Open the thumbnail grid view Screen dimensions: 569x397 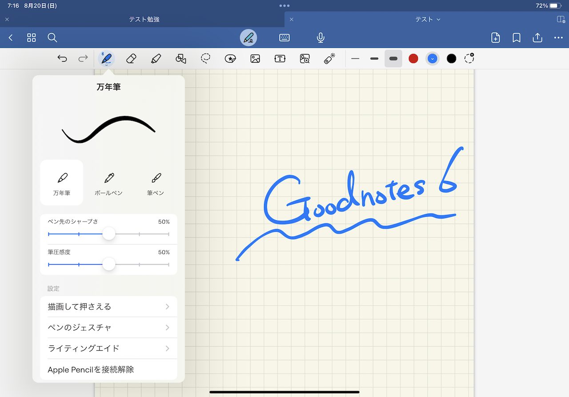click(x=32, y=38)
